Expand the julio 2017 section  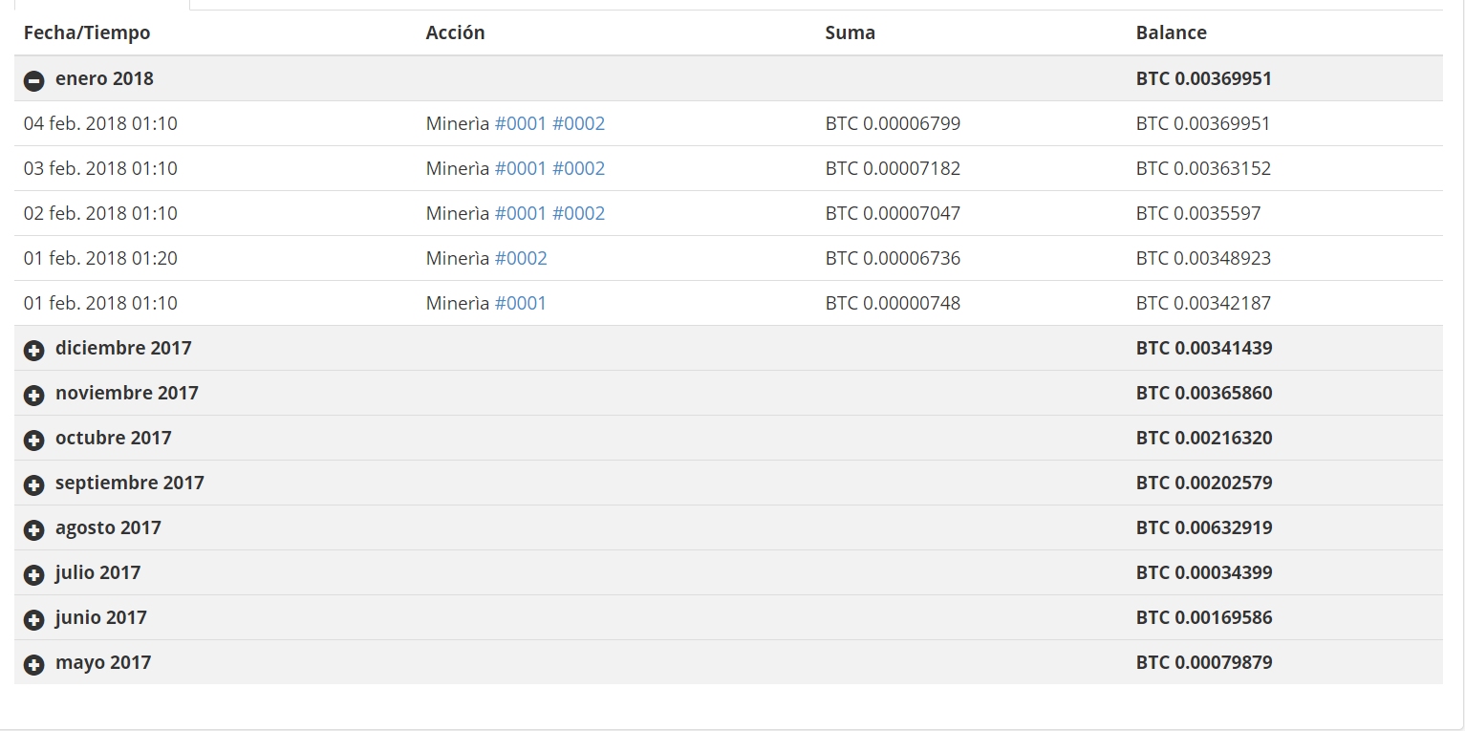click(33, 575)
